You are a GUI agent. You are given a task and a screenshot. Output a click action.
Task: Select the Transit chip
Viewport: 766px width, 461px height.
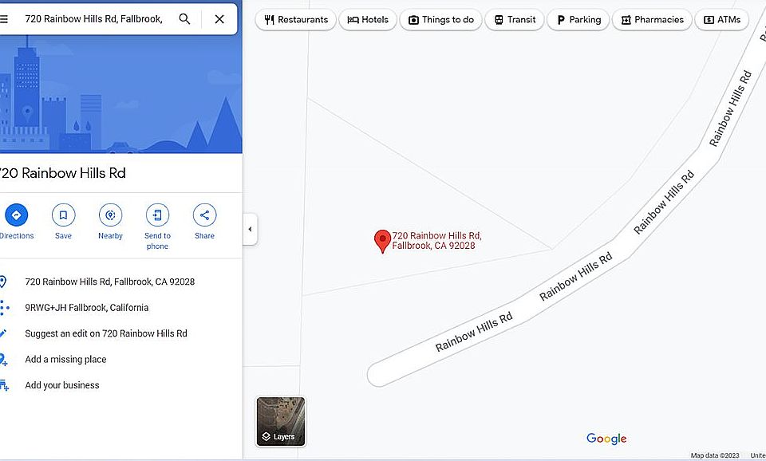tap(515, 19)
